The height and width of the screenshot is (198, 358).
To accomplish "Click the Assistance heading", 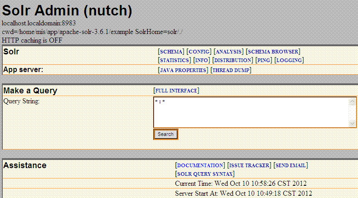I will (x=25, y=165).
